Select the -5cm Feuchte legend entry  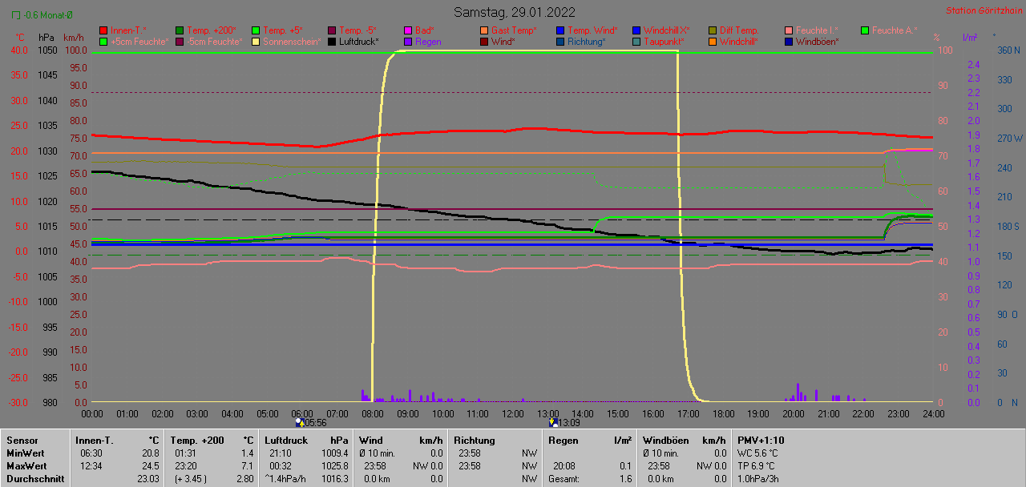[x=208, y=41]
